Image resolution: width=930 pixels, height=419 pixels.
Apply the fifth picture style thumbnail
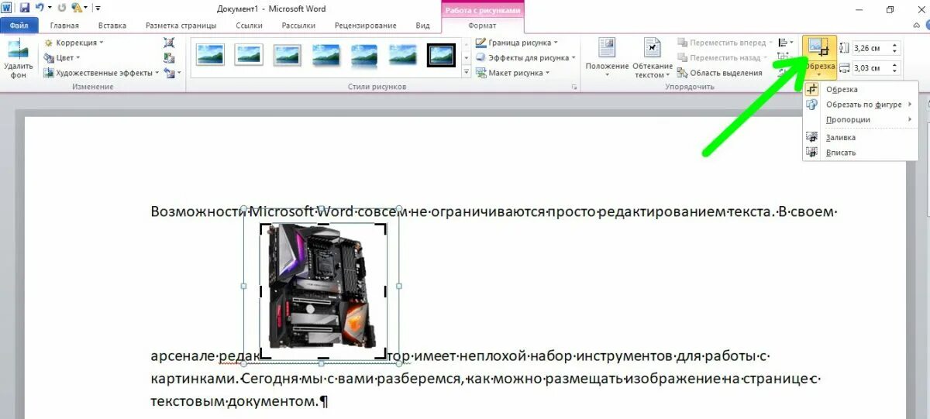364,54
